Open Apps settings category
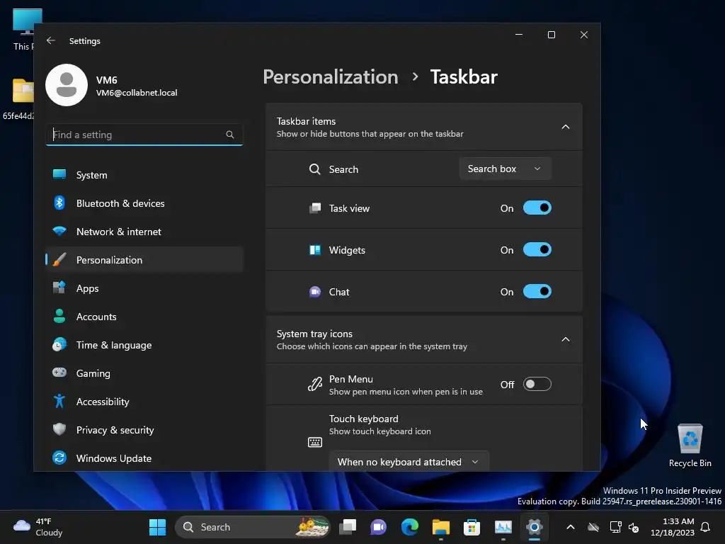 coord(144,288)
